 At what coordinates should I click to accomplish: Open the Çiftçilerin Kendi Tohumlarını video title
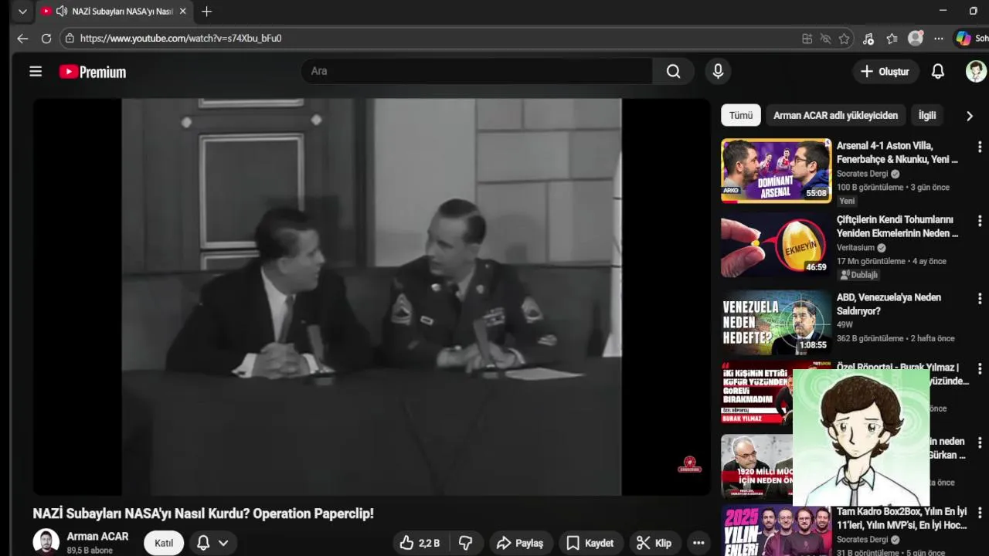click(x=897, y=226)
